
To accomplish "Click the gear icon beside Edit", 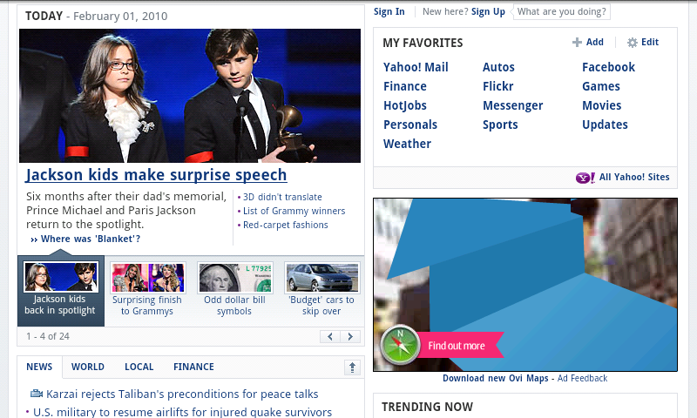I will click(x=633, y=42).
